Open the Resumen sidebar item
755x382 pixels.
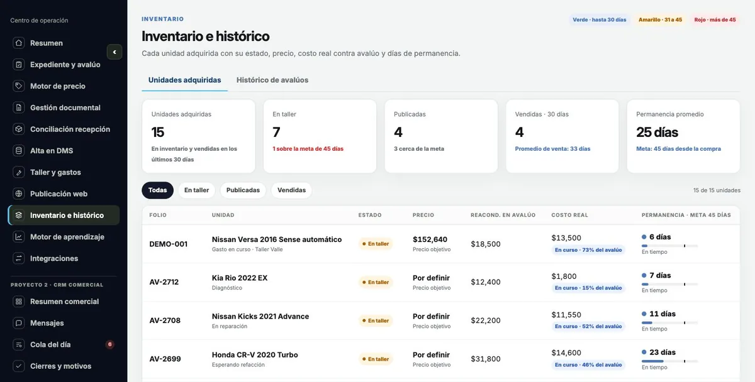[64, 43]
